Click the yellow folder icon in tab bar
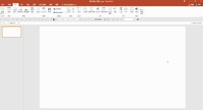 (x=4, y=23)
